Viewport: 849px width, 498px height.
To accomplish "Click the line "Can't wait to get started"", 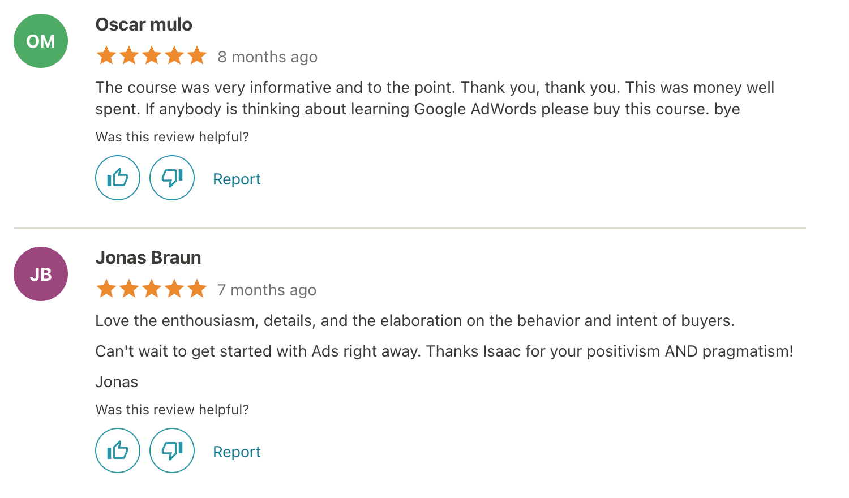I will [x=444, y=351].
